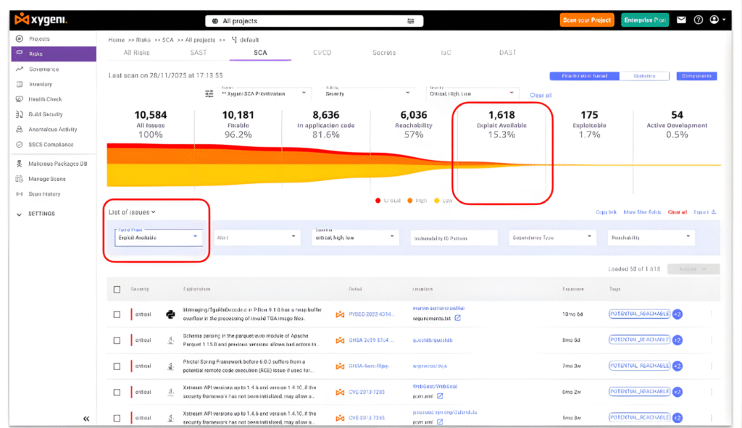Check the Pillow TgaRleDecode issue row

tap(117, 314)
